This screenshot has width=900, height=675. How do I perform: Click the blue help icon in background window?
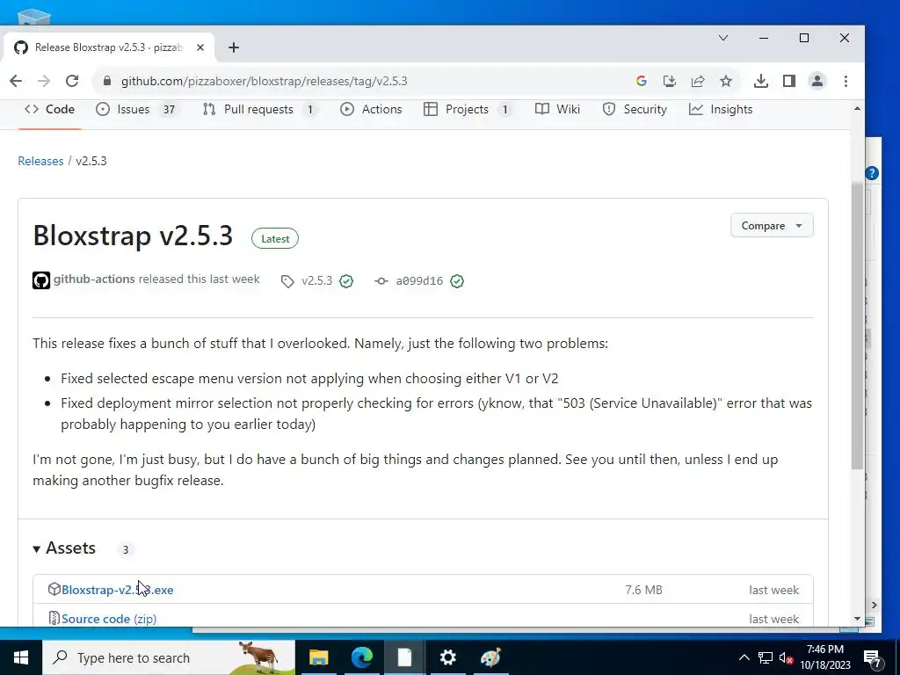click(x=872, y=173)
